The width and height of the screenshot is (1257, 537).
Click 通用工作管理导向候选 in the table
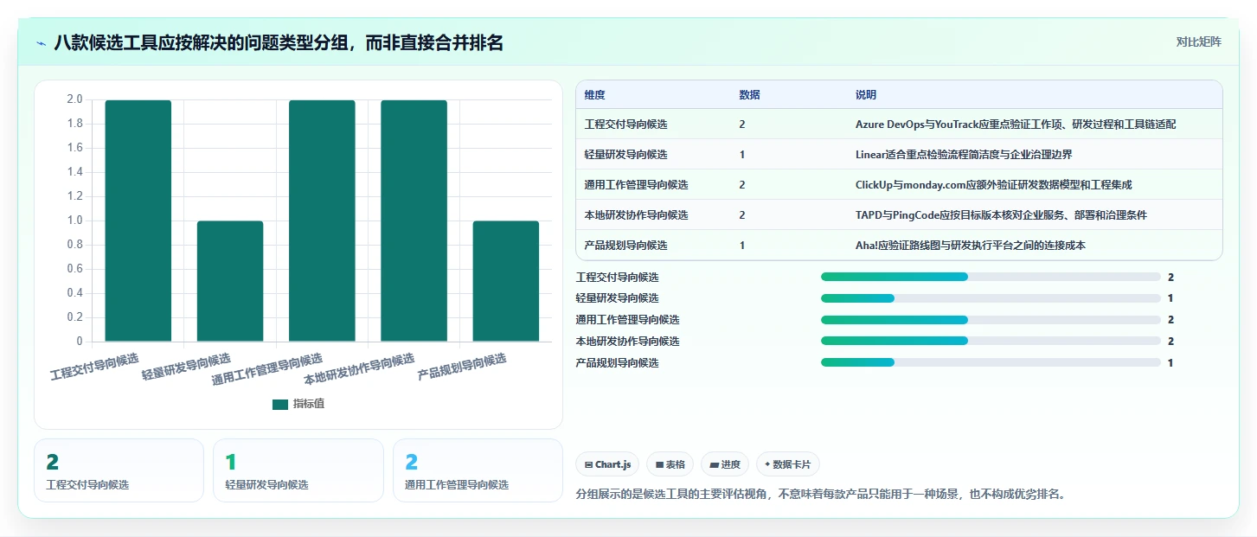637,185
